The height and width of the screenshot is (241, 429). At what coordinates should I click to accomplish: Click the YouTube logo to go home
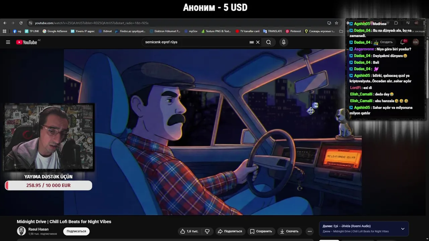coord(27,42)
